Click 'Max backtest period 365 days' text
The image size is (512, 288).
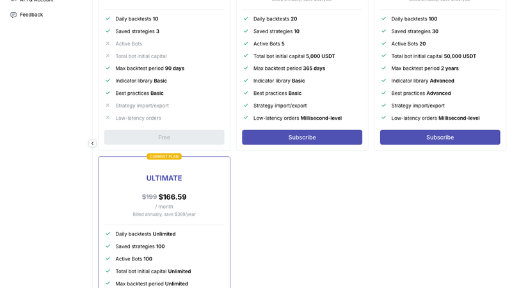pyautogui.click(x=289, y=68)
